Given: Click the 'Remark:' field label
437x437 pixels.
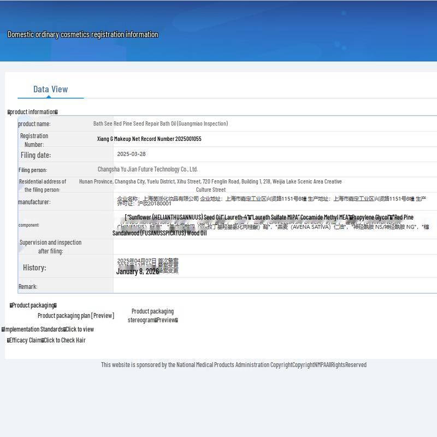Looking at the screenshot, I should [x=28, y=286].
